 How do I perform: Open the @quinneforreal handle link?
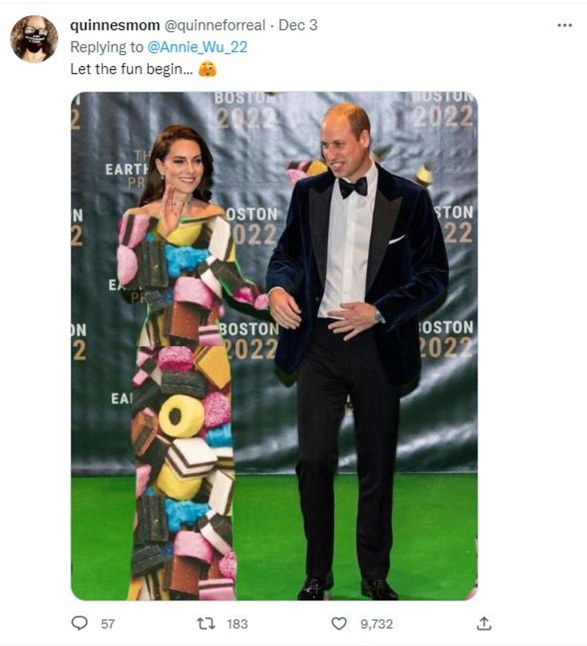pyautogui.click(x=214, y=25)
